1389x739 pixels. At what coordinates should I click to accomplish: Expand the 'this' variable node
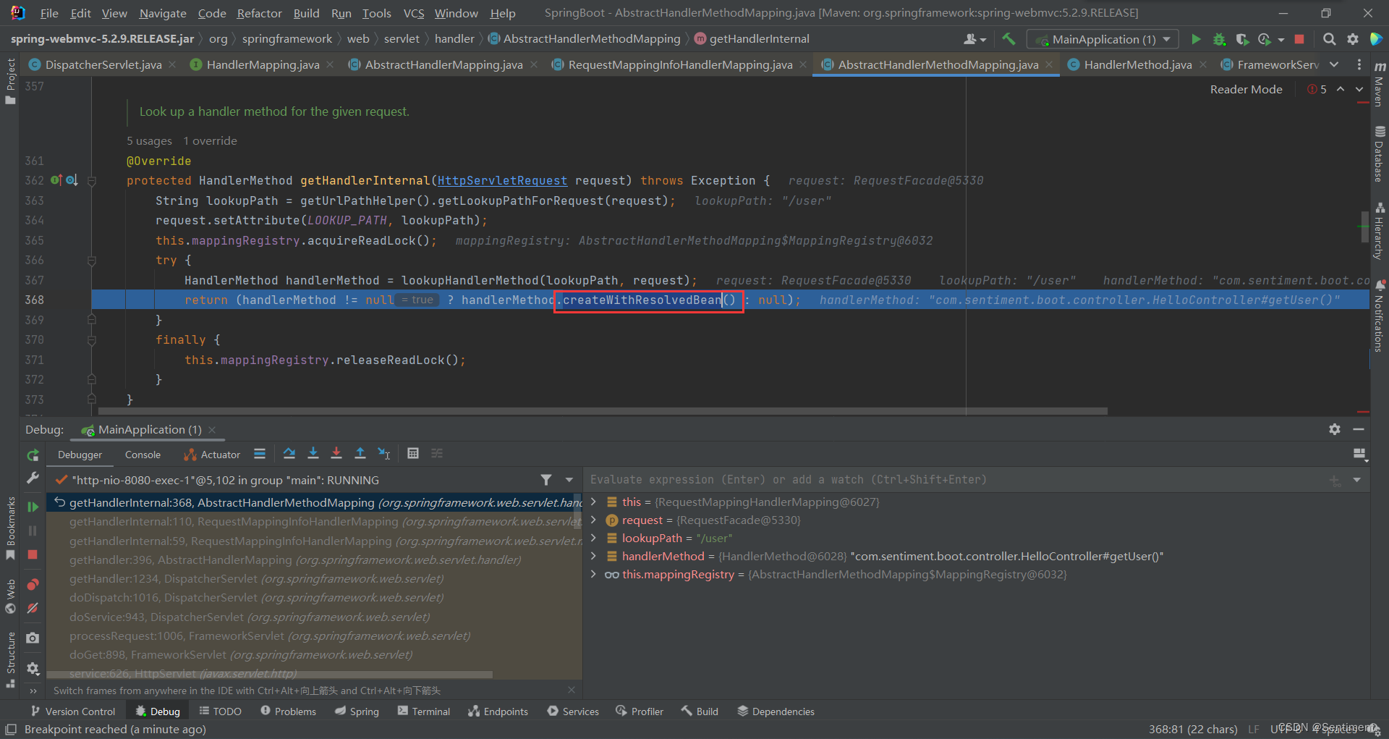click(594, 502)
